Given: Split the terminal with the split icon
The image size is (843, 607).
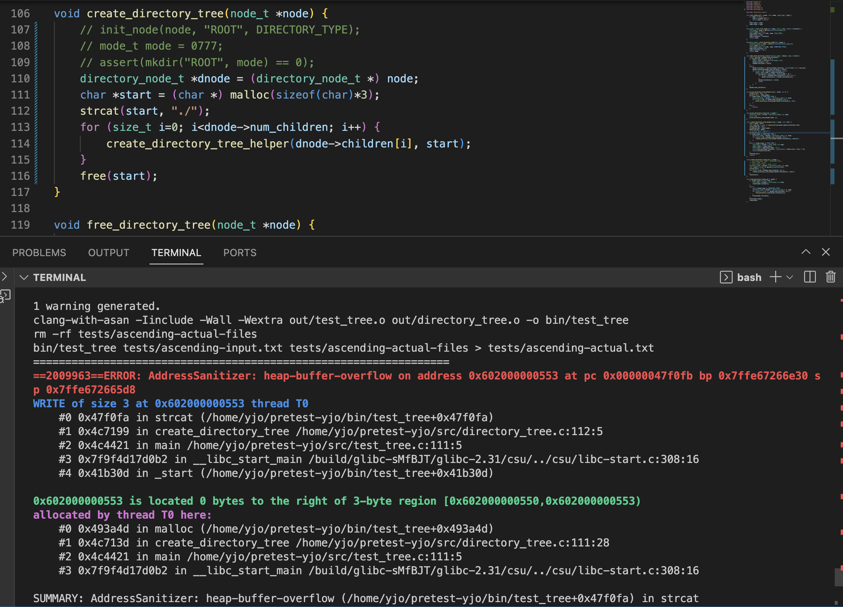Looking at the screenshot, I should (809, 277).
